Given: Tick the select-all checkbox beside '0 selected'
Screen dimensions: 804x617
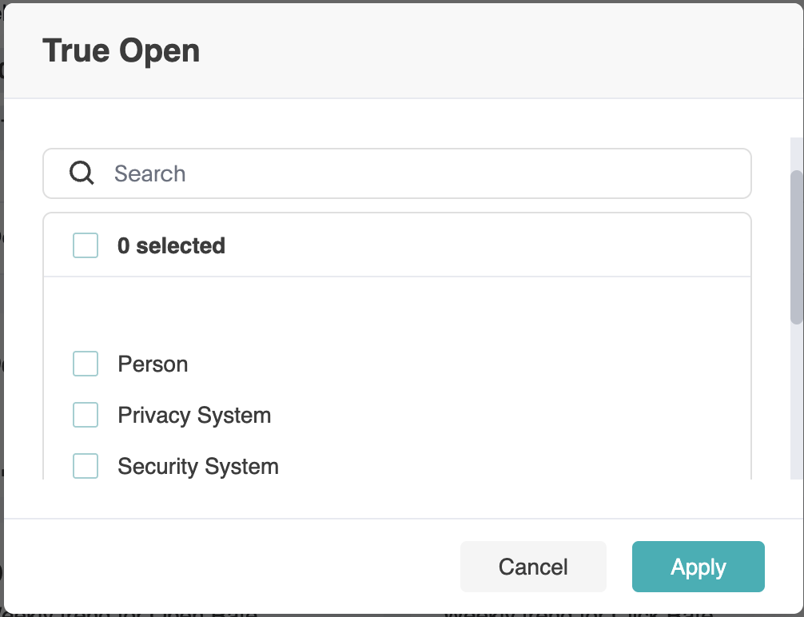Looking at the screenshot, I should coord(86,245).
